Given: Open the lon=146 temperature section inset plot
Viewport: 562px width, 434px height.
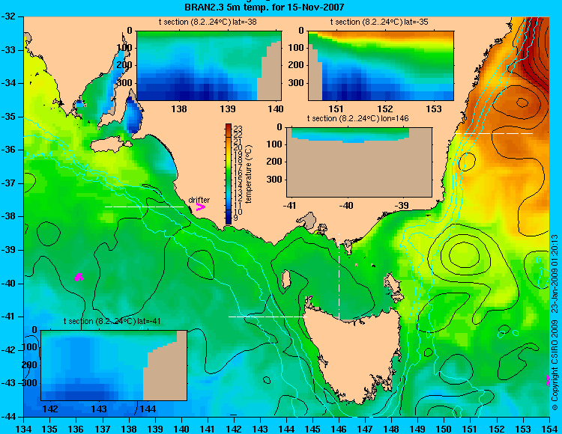Looking at the screenshot, I should (x=359, y=162).
